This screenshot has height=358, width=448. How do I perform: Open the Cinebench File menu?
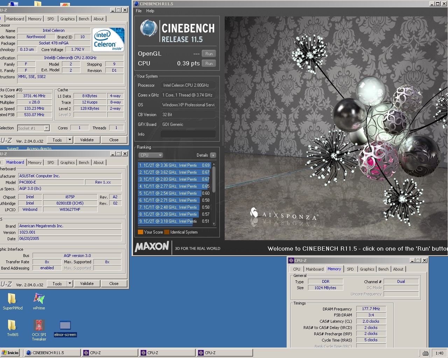click(x=139, y=11)
